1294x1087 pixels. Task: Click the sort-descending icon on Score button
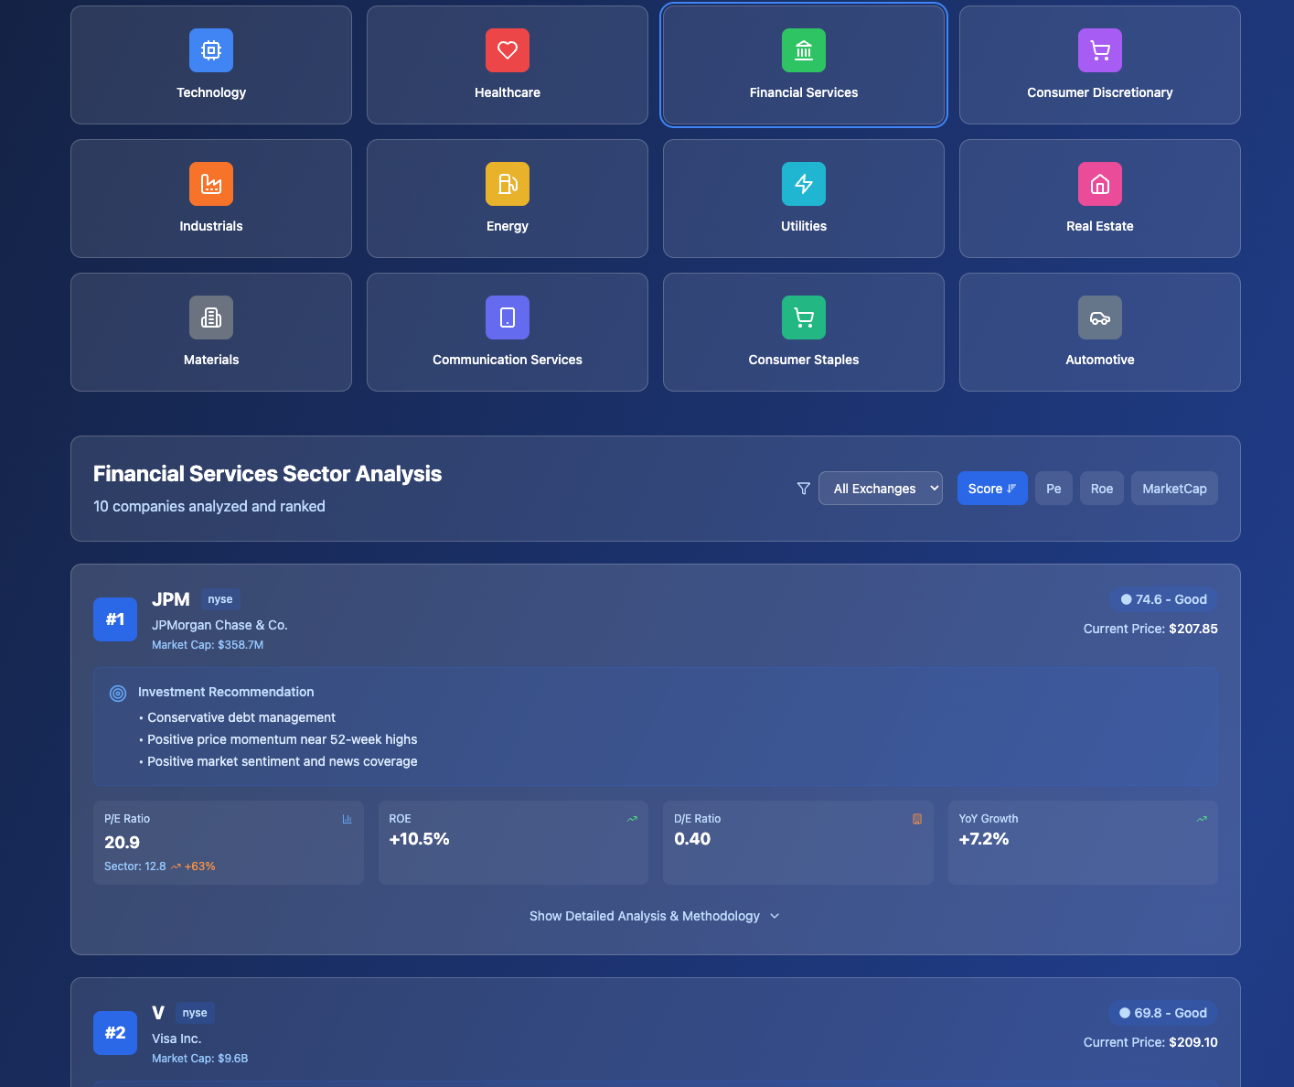[x=1011, y=489]
